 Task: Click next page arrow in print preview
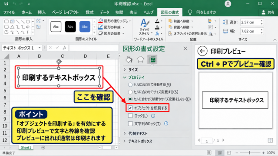click(223, 140)
